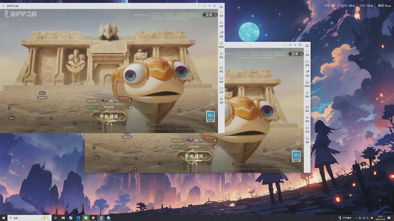Click the screen record icon in rear sidebar
This screenshot has width=394, height=221.
pos(307,118)
